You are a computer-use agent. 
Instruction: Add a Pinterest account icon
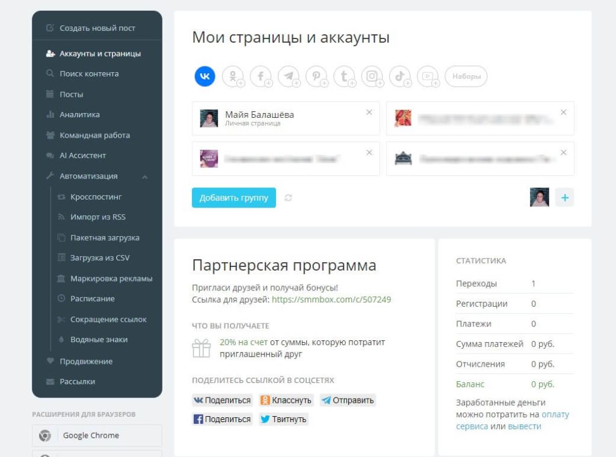coord(316,76)
